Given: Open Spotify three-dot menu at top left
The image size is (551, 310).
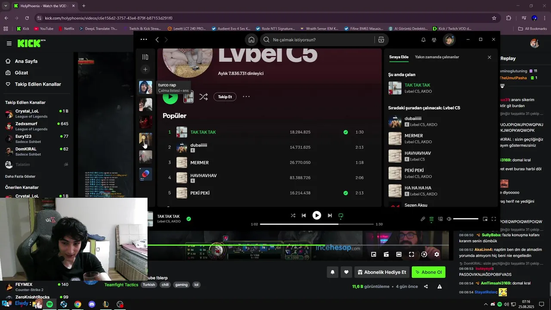Looking at the screenshot, I should pyautogui.click(x=144, y=39).
